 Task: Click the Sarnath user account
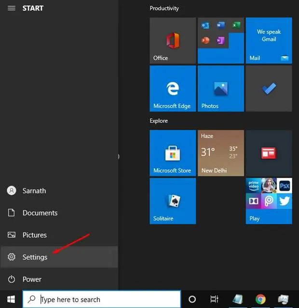[x=34, y=191]
